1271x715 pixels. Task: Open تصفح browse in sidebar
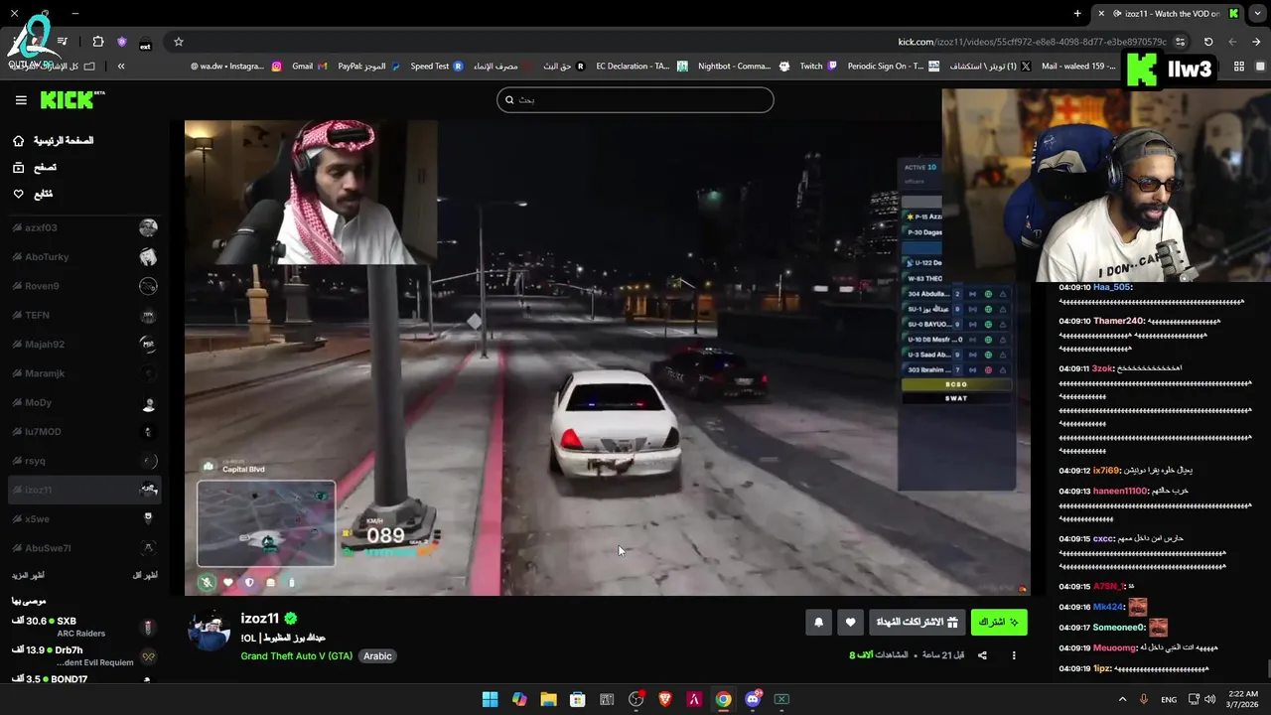pos(35,168)
